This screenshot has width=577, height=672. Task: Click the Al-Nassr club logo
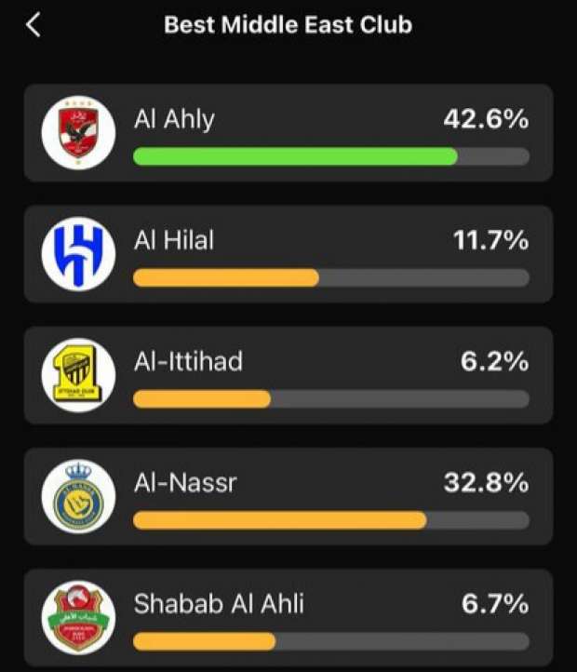[x=78, y=496]
